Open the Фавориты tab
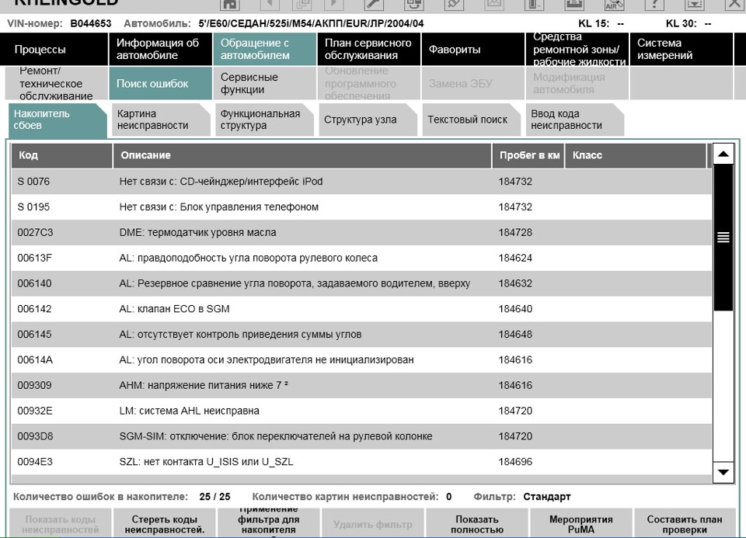This screenshot has height=538, width=746. click(x=473, y=50)
